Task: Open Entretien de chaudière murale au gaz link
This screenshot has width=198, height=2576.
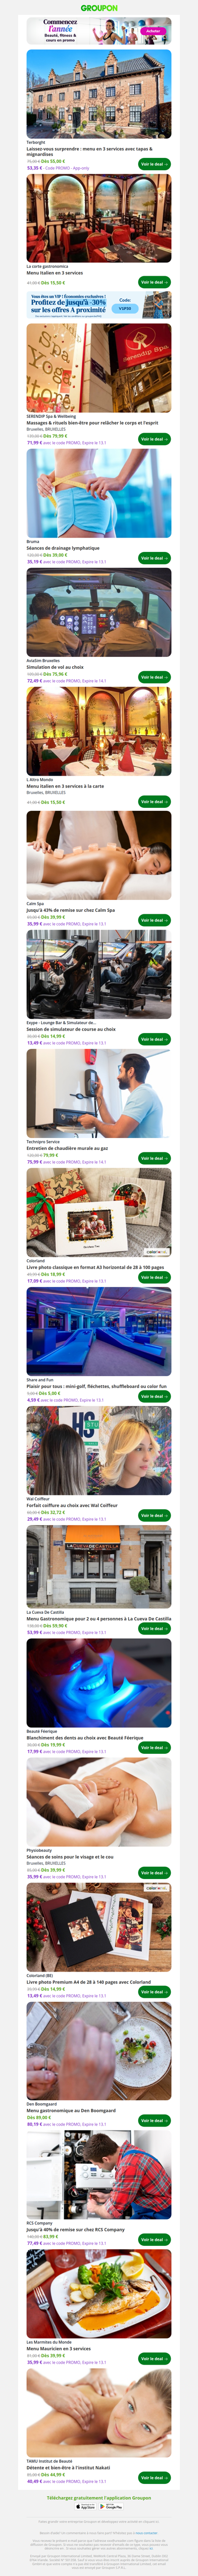Action: [x=67, y=1148]
